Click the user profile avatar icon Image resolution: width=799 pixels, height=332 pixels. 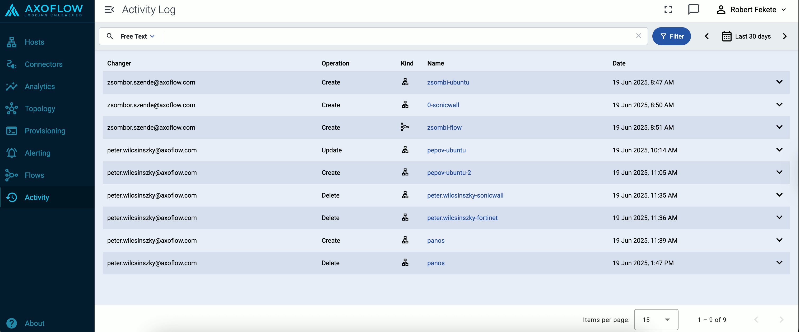click(721, 10)
